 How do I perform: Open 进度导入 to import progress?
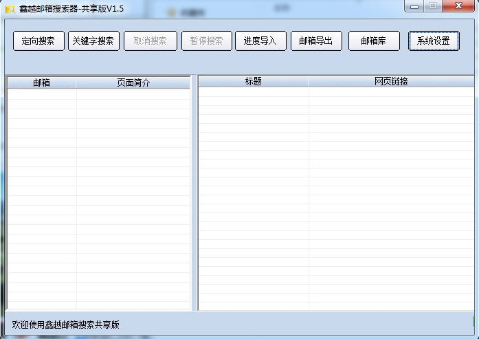coord(260,41)
